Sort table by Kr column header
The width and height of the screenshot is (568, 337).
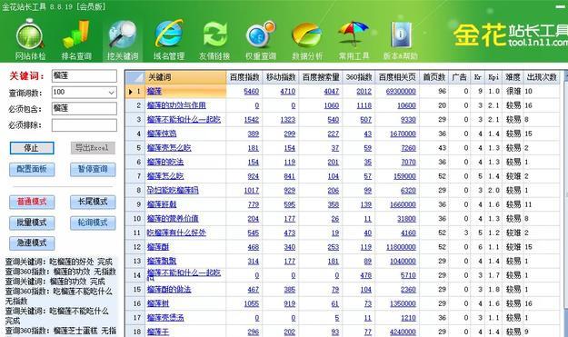478,77
